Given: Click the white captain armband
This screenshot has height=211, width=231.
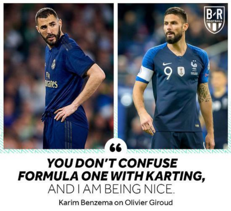Looking at the screenshot, I should point(145,75).
